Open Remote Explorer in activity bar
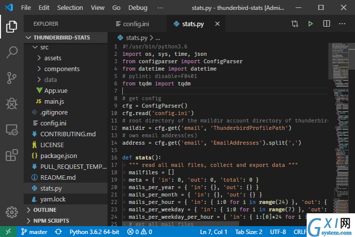Image resolution: width=355 pixels, height=237 pixels. coord(12,130)
